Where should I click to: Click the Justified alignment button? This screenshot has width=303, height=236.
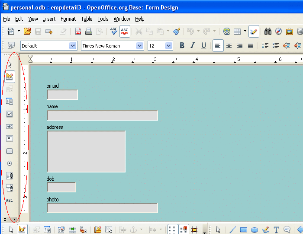tap(250, 45)
